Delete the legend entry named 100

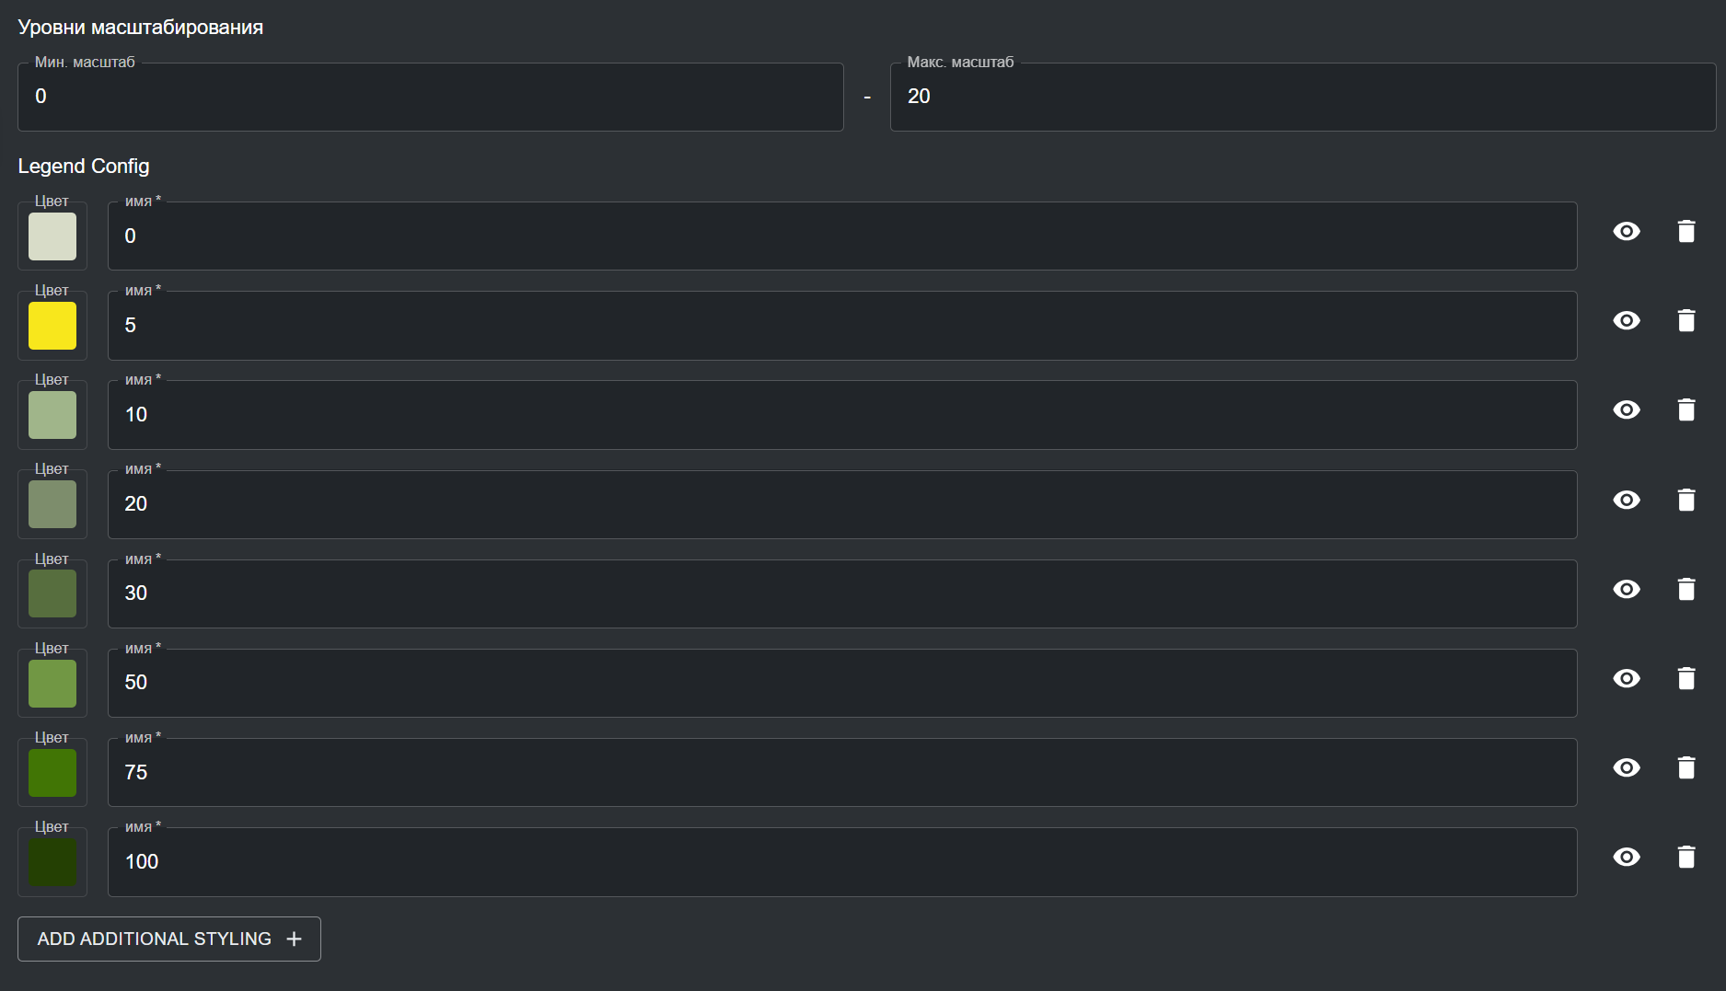[x=1685, y=857]
